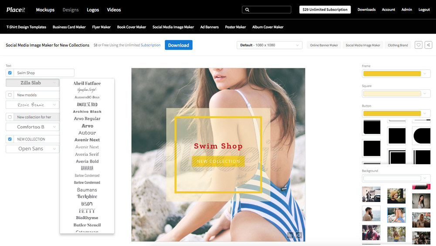Click the yellow Frame color swatch

(x=392, y=74)
